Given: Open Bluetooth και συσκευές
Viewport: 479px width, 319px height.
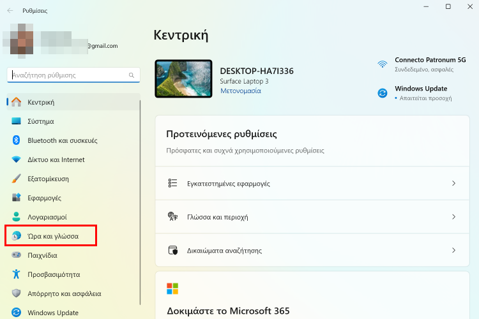Looking at the screenshot, I should click(73, 140).
